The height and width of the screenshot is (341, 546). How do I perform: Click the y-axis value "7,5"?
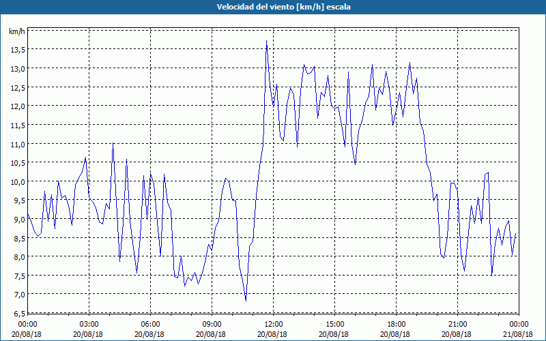(19, 276)
